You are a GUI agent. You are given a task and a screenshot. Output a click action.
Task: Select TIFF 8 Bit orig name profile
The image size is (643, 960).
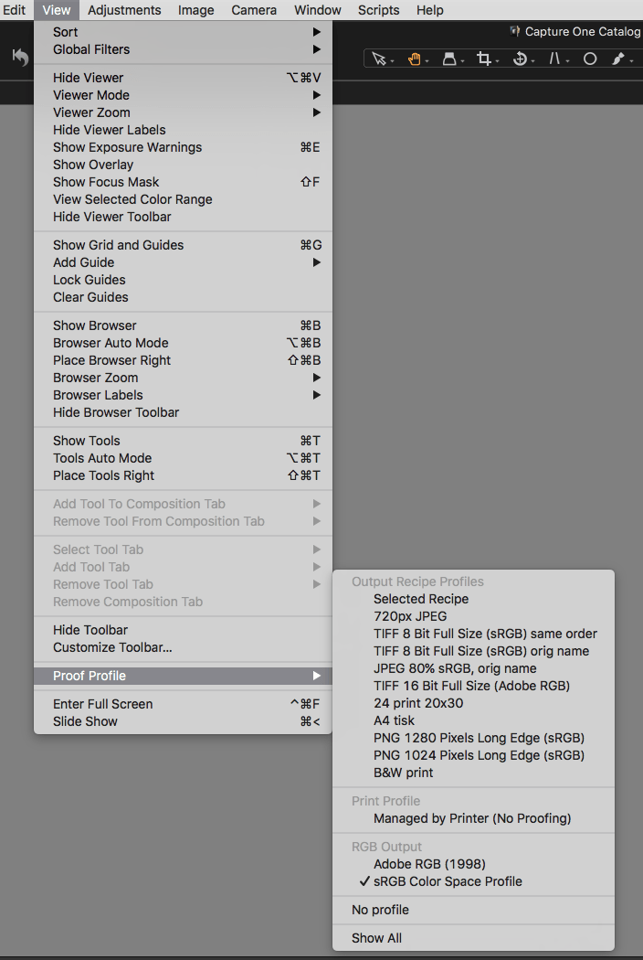473,651
